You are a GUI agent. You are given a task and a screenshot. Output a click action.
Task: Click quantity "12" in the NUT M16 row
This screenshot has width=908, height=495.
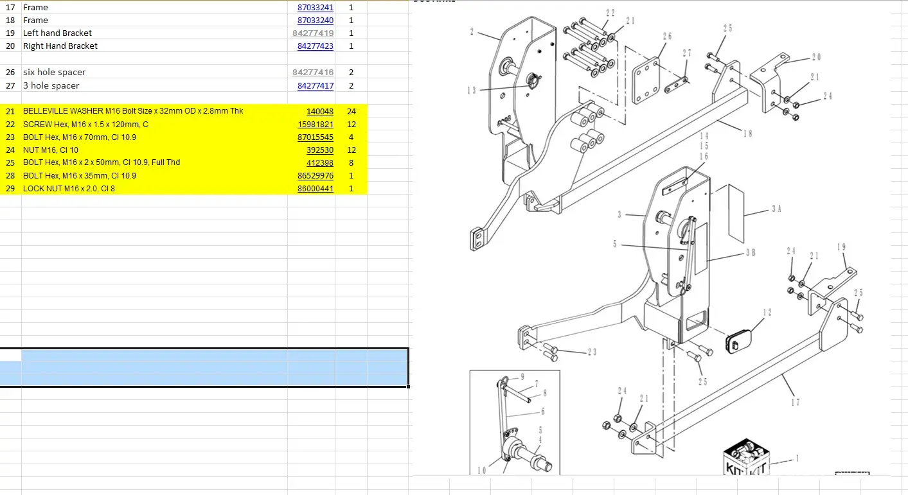point(352,150)
